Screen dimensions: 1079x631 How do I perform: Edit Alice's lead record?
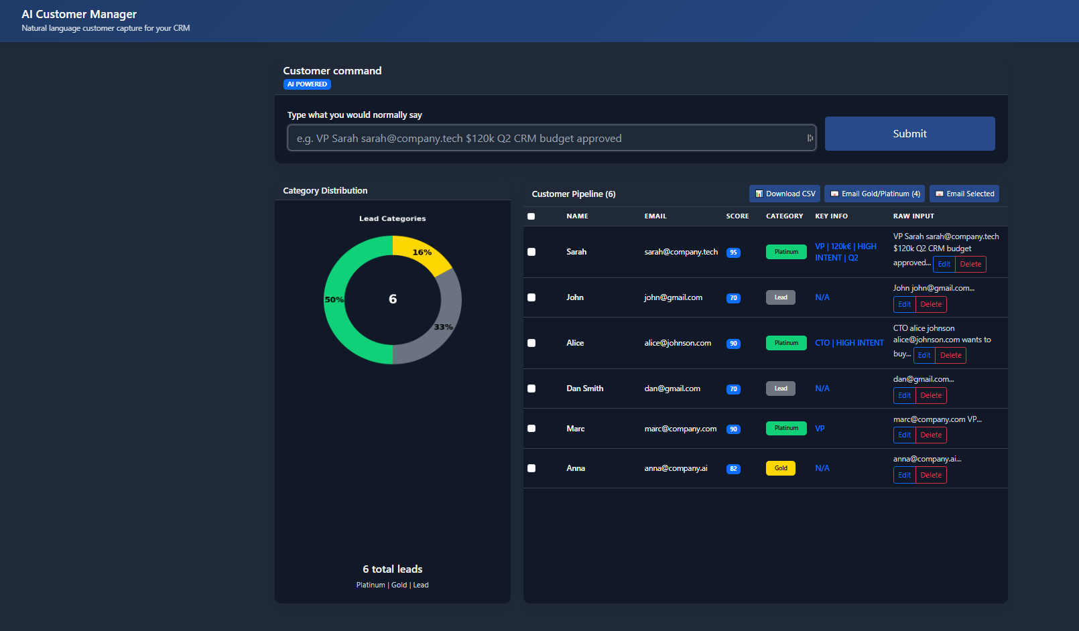[x=924, y=355]
